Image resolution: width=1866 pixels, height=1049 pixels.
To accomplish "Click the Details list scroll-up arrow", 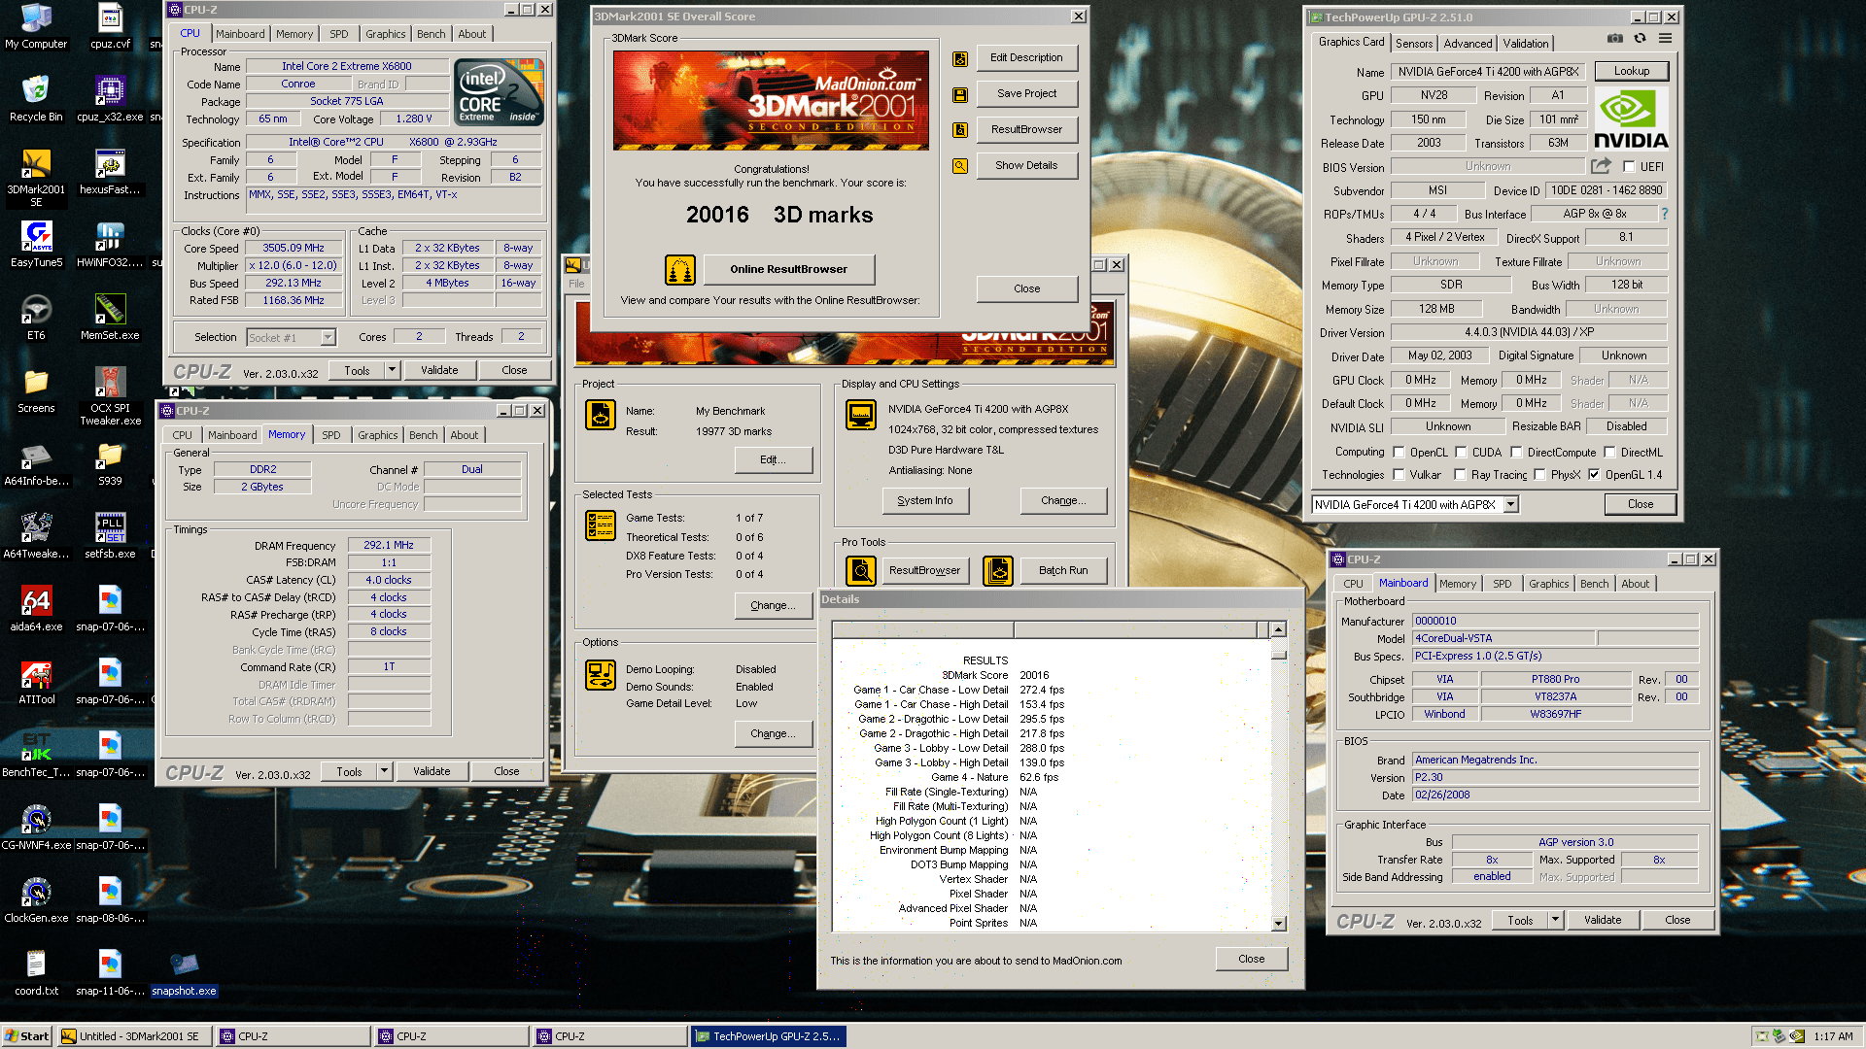I will pos(1279,629).
